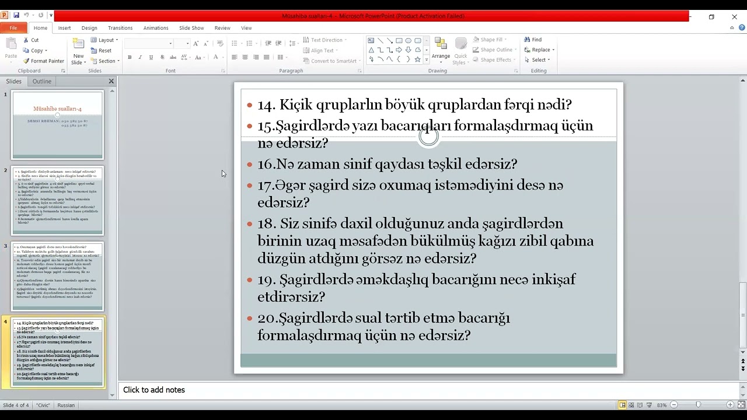Screen dimensions: 747x420
Task: Start Slide Show from status bar
Action: point(649,405)
